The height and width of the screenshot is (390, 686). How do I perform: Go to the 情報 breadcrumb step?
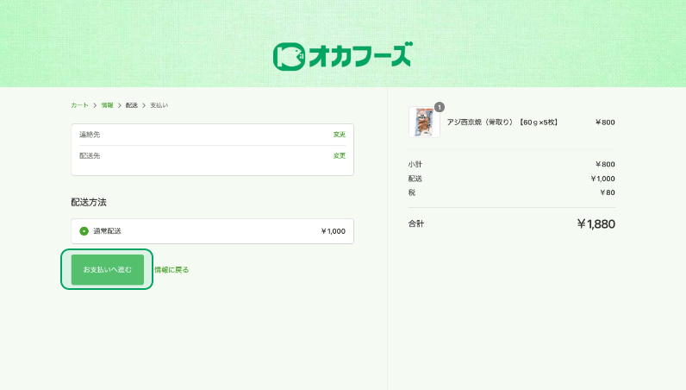point(107,105)
